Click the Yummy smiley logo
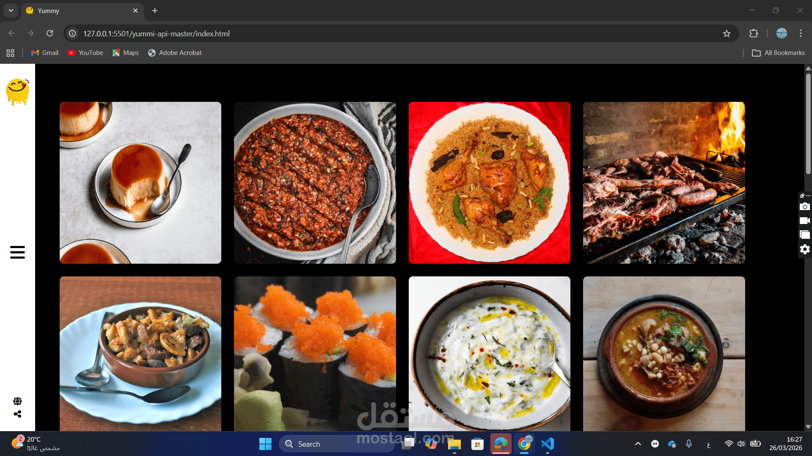812x456 pixels. tap(17, 92)
